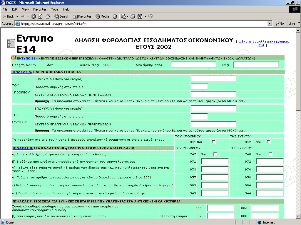Open the Media bar from the toolbar
Image resolution: width=301 pixels, height=225 pixels.
(x=102, y=16)
